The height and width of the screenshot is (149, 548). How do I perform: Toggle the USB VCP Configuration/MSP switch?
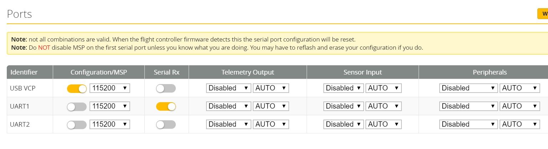point(77,88)
